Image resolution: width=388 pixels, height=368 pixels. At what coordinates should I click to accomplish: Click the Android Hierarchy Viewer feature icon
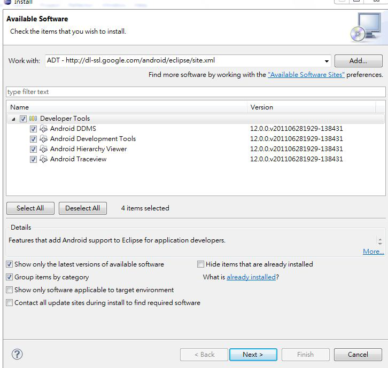43,149
